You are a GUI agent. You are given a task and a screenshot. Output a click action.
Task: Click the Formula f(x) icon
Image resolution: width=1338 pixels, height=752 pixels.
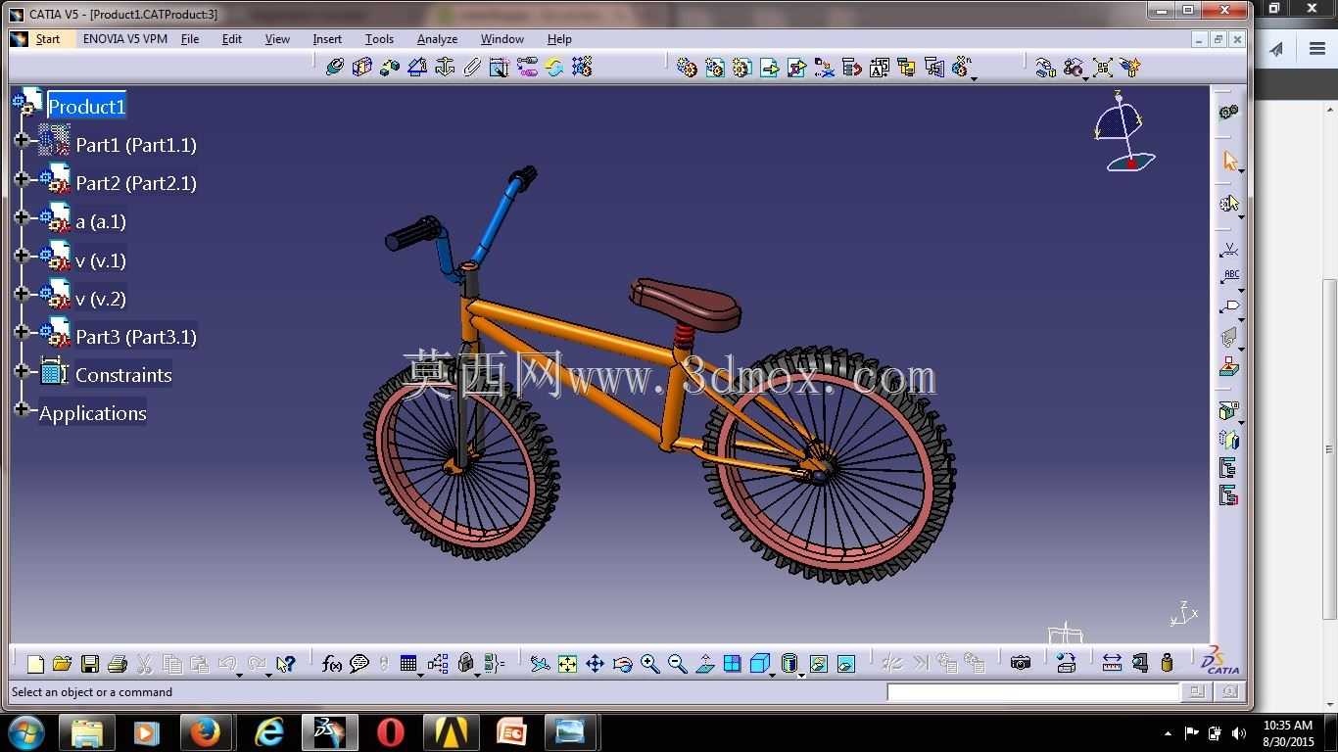coord(332,664)
